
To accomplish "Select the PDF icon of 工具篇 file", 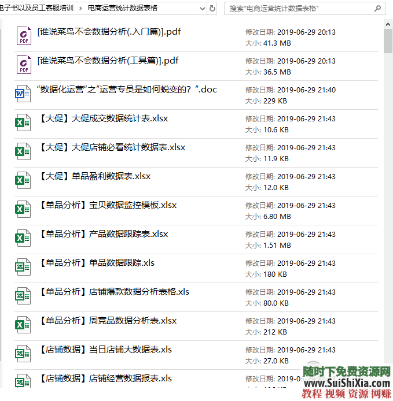I will click(x=24, y=65).
